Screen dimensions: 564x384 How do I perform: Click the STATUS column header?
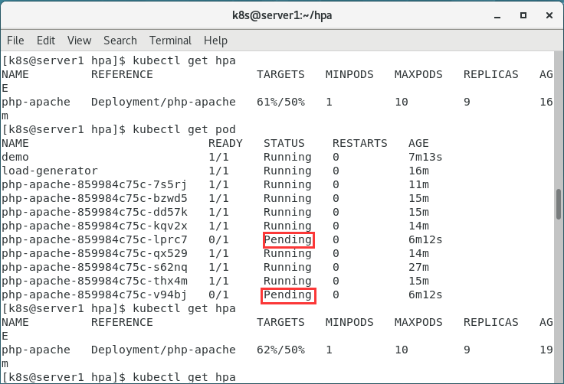coord(284,143)
